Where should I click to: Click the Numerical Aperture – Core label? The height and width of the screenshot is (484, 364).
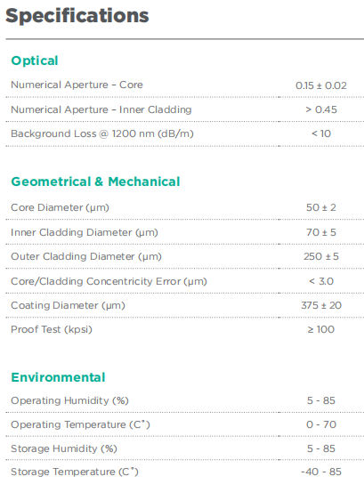(77, 85)
